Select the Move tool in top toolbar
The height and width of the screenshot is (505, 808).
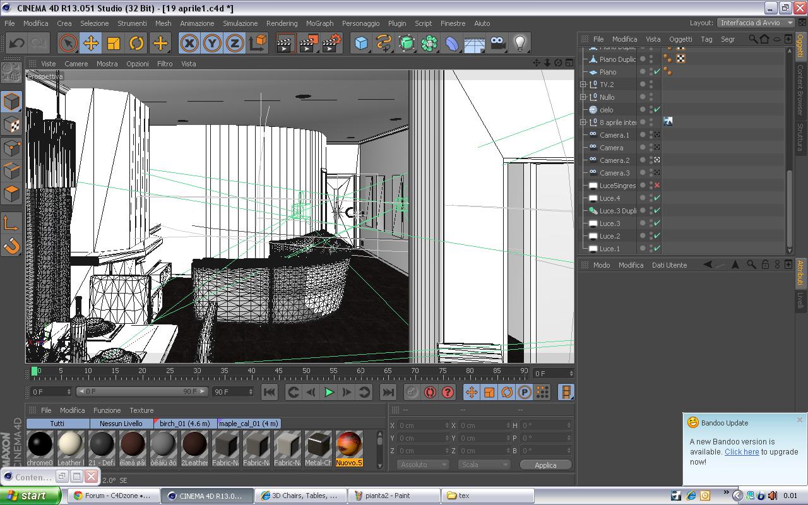[x=91, y=43]
